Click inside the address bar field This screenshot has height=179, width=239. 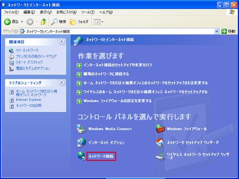pos(118,32)
